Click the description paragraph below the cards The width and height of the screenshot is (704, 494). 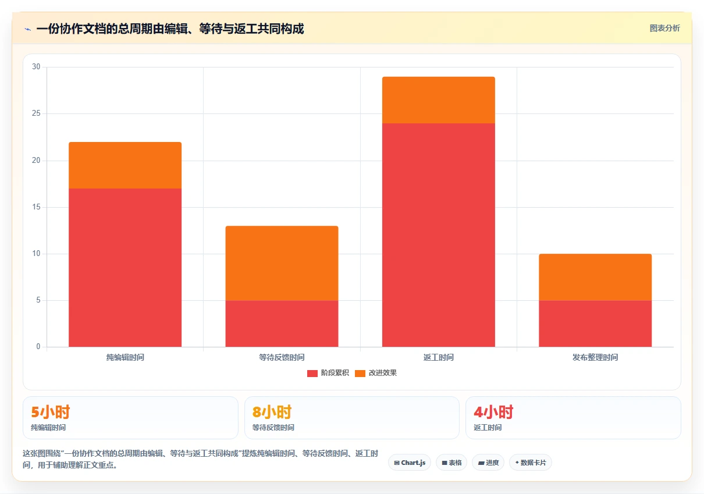[201, 459]
